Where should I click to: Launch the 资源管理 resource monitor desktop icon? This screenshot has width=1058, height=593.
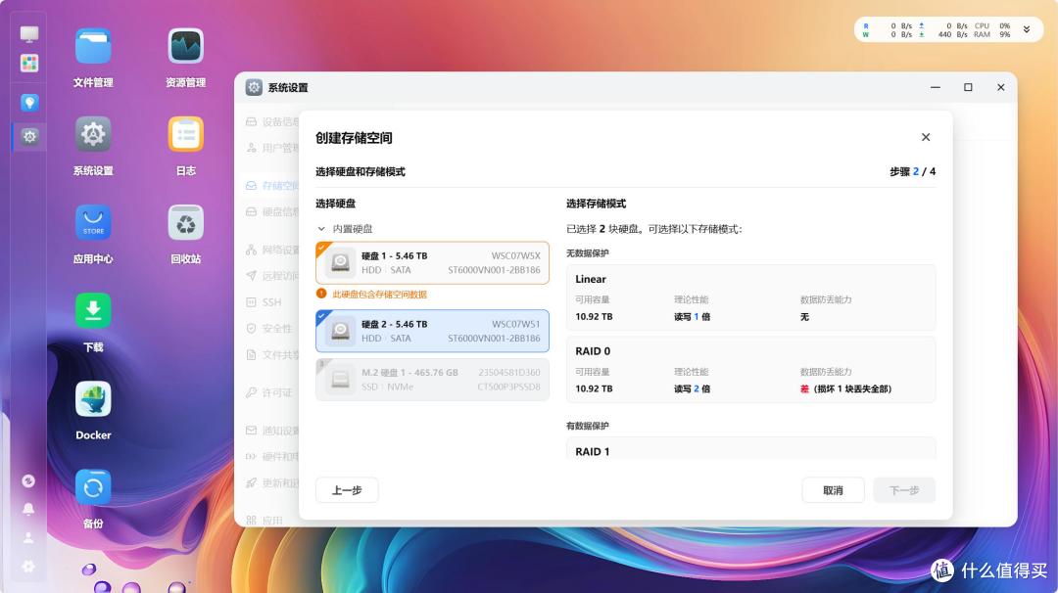pos(185,47)
